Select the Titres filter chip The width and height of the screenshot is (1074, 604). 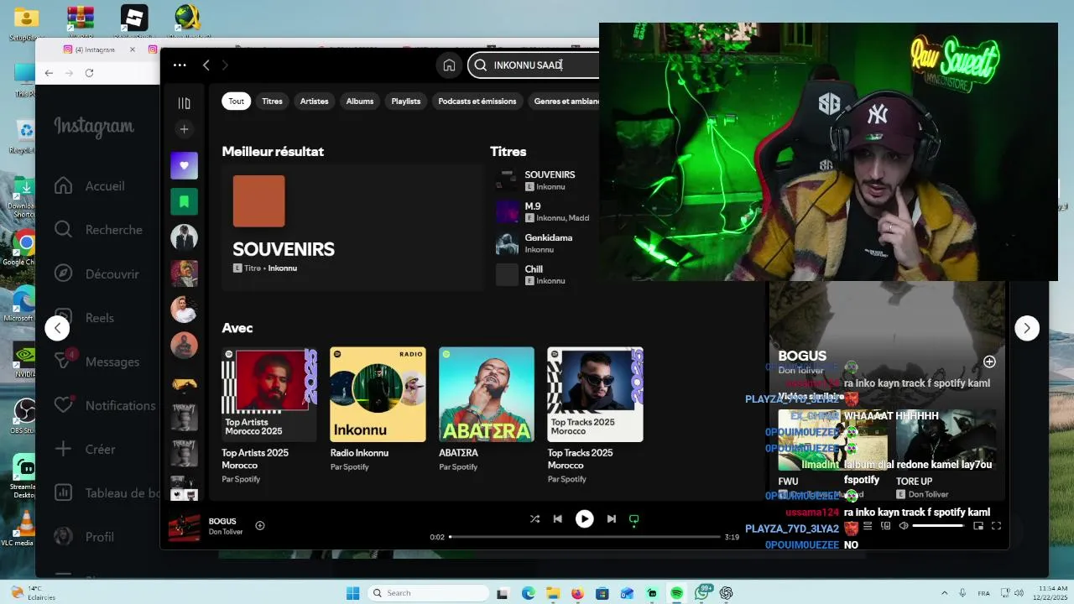coord(272,101)
